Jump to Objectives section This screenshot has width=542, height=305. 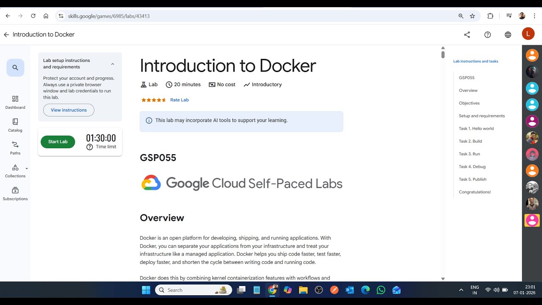point(469,103)
